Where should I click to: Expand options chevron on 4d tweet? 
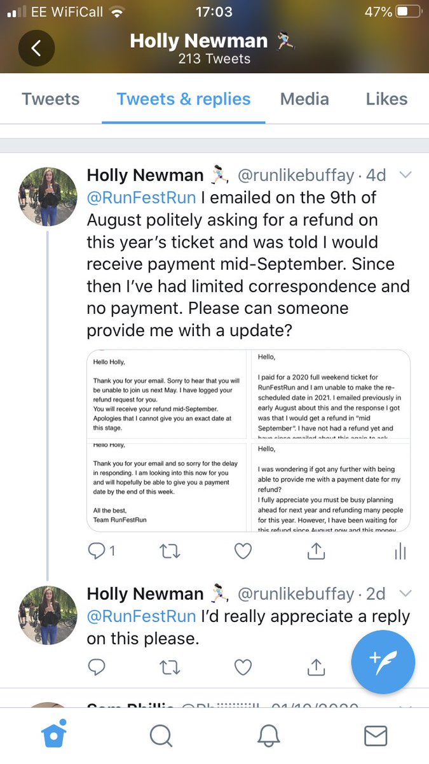[404, 175]
